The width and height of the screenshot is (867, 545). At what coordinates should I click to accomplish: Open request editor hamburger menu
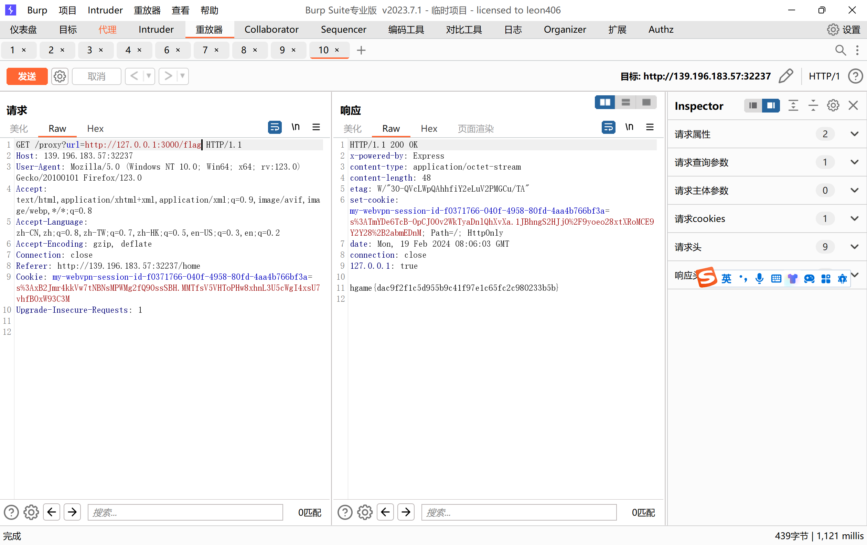316,127
